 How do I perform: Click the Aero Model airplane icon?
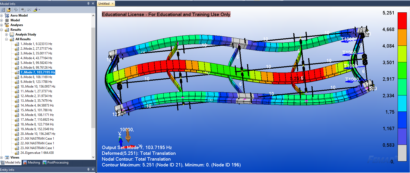7,16
